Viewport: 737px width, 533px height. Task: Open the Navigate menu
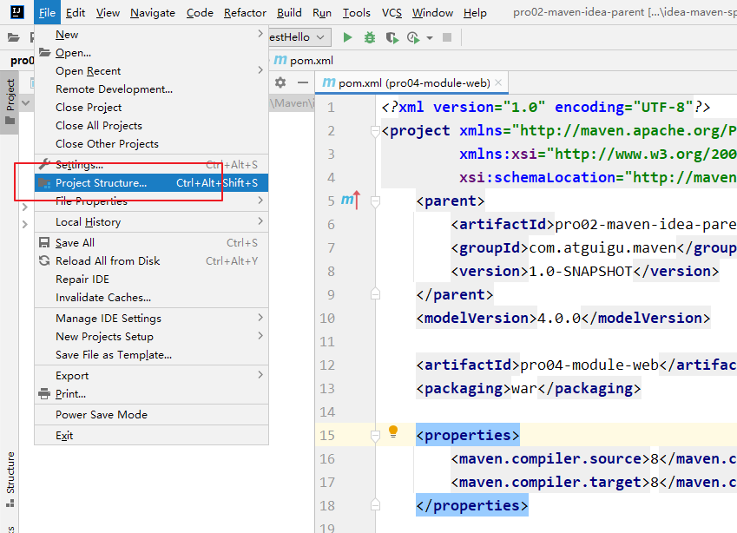(152, 13)
